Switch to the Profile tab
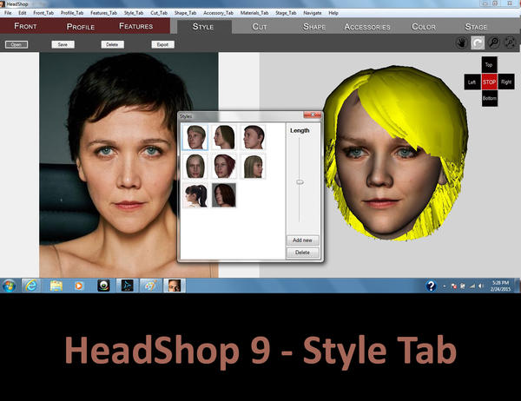This screenshot has height=401, width=521. 81,27
